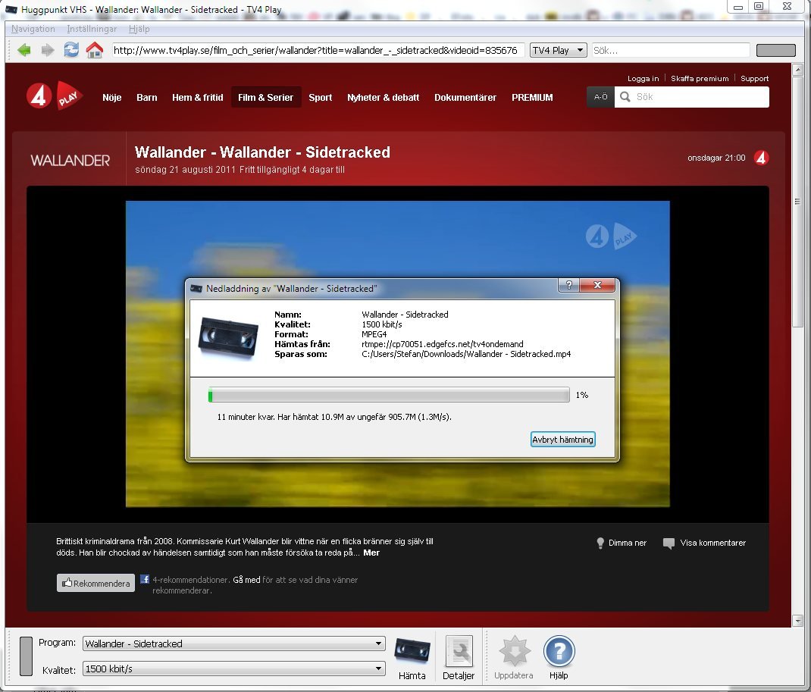Select the Barn category
Image resolution: width=811 pixels, height=692 pixels.
(x=147, y=97)
